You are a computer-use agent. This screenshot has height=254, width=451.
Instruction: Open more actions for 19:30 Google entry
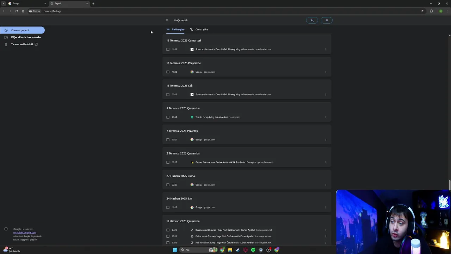tap(326, 72)
